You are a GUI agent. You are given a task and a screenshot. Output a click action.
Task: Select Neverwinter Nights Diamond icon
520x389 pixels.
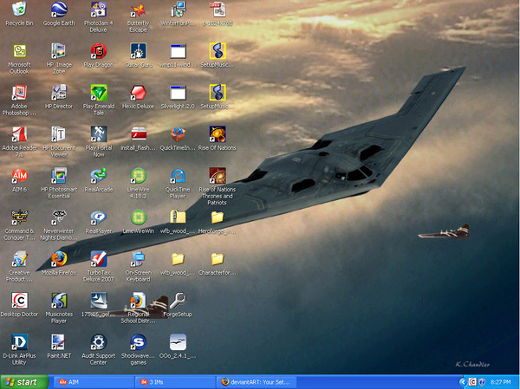point(59,217)
